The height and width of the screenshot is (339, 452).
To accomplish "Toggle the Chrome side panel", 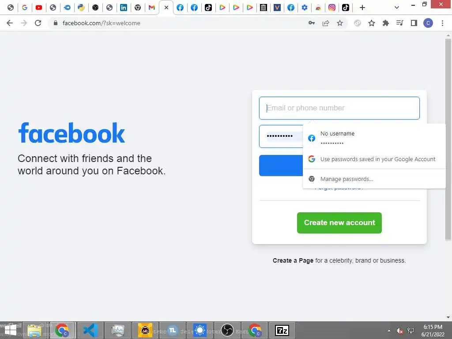I will (x=414, y=23).
